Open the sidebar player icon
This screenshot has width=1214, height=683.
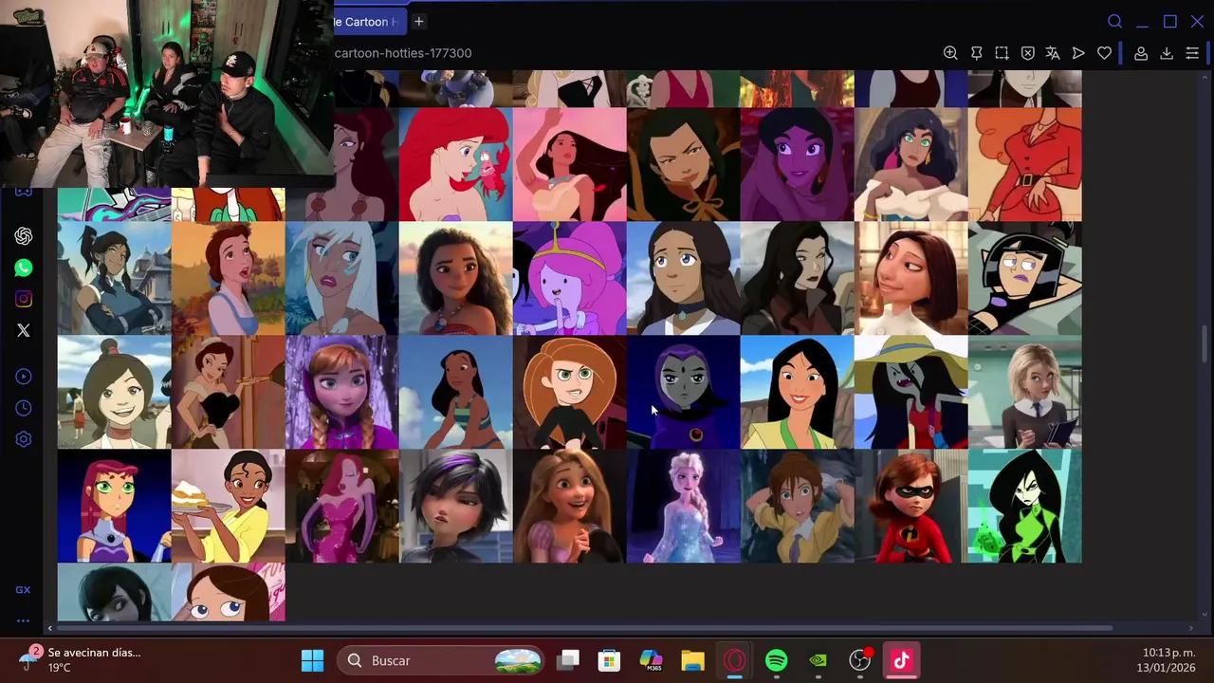(24, 377)
